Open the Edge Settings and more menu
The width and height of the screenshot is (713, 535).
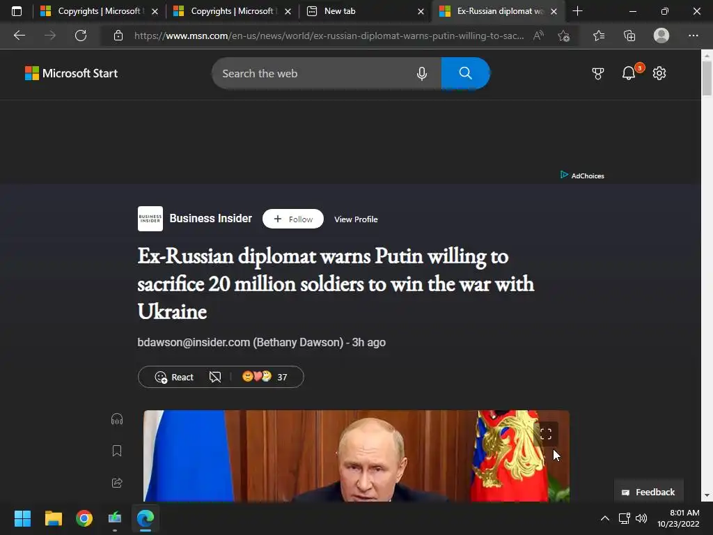(x=693, y=36)
